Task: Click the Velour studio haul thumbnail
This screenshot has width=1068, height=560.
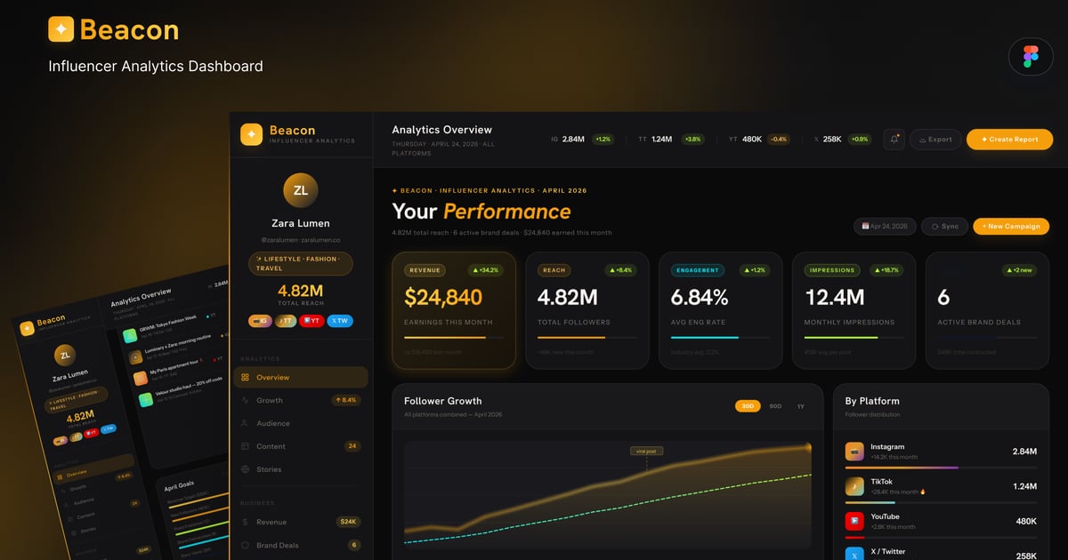Action: 145,400
